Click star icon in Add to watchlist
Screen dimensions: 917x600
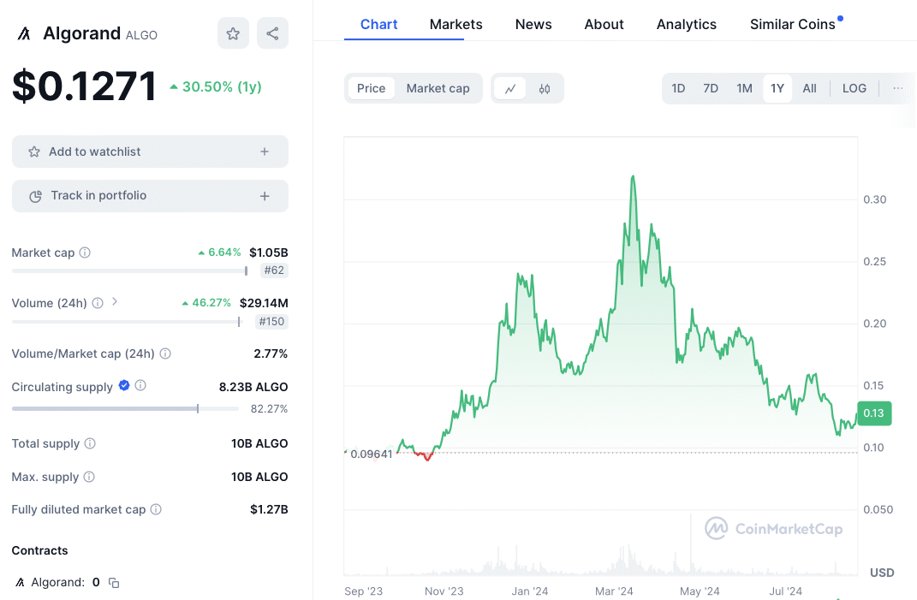[34, 151]
